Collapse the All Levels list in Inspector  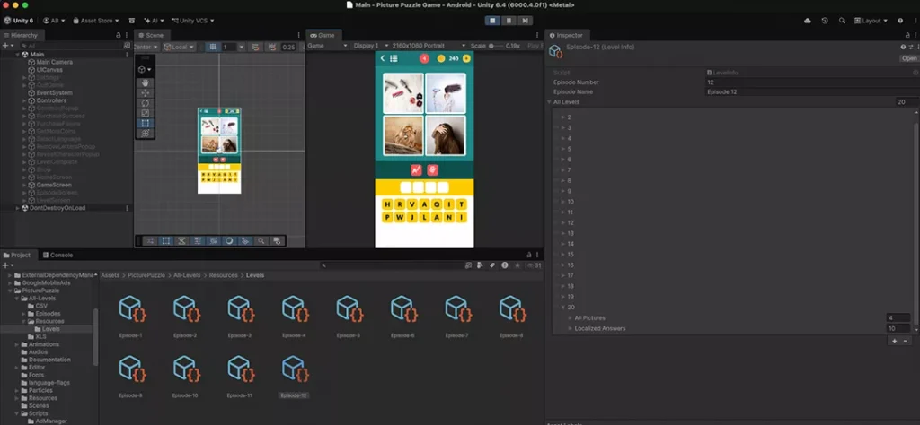click(549, 102)
